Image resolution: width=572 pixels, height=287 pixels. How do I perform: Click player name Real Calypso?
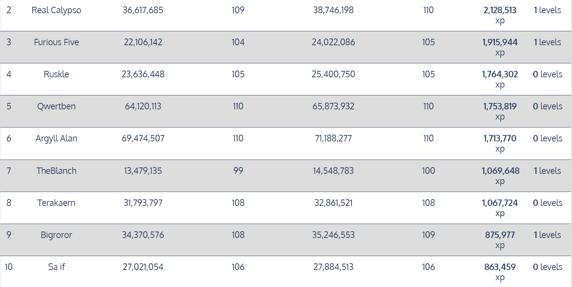pos(56,10)
